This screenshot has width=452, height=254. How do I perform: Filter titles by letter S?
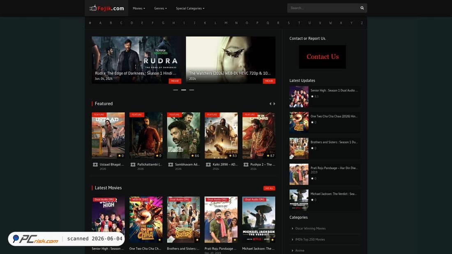pyautogui.click(x=288, y=23)
